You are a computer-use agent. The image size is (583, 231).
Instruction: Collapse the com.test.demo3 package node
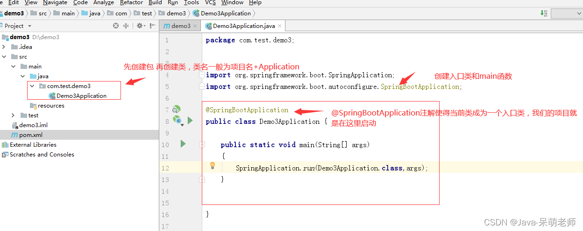coord(32,86)
